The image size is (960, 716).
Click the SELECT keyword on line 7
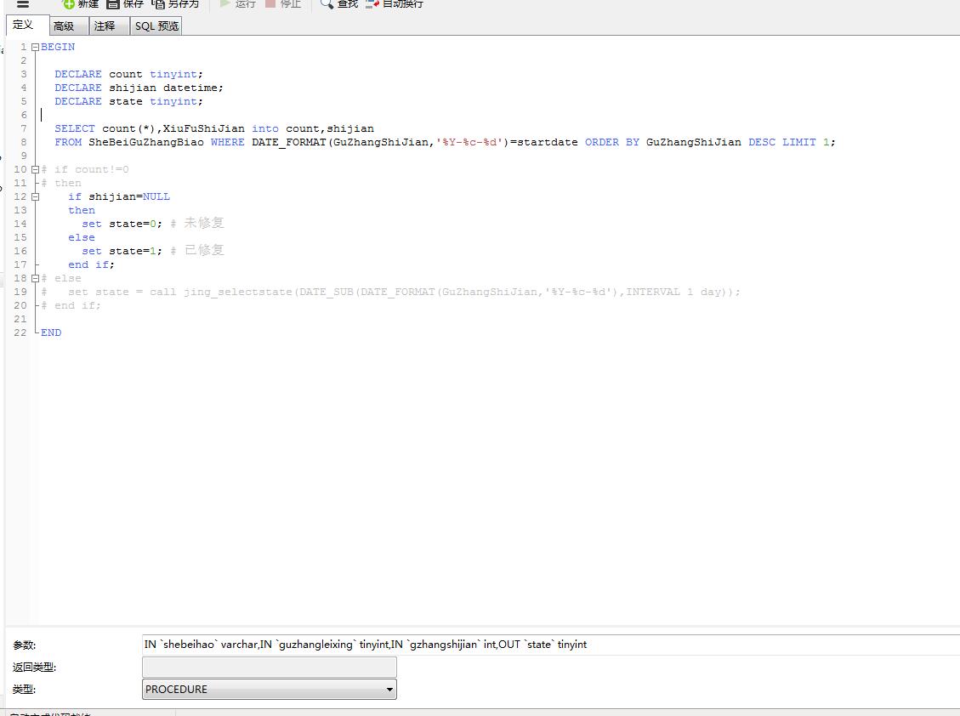click(x=75, y=128)
